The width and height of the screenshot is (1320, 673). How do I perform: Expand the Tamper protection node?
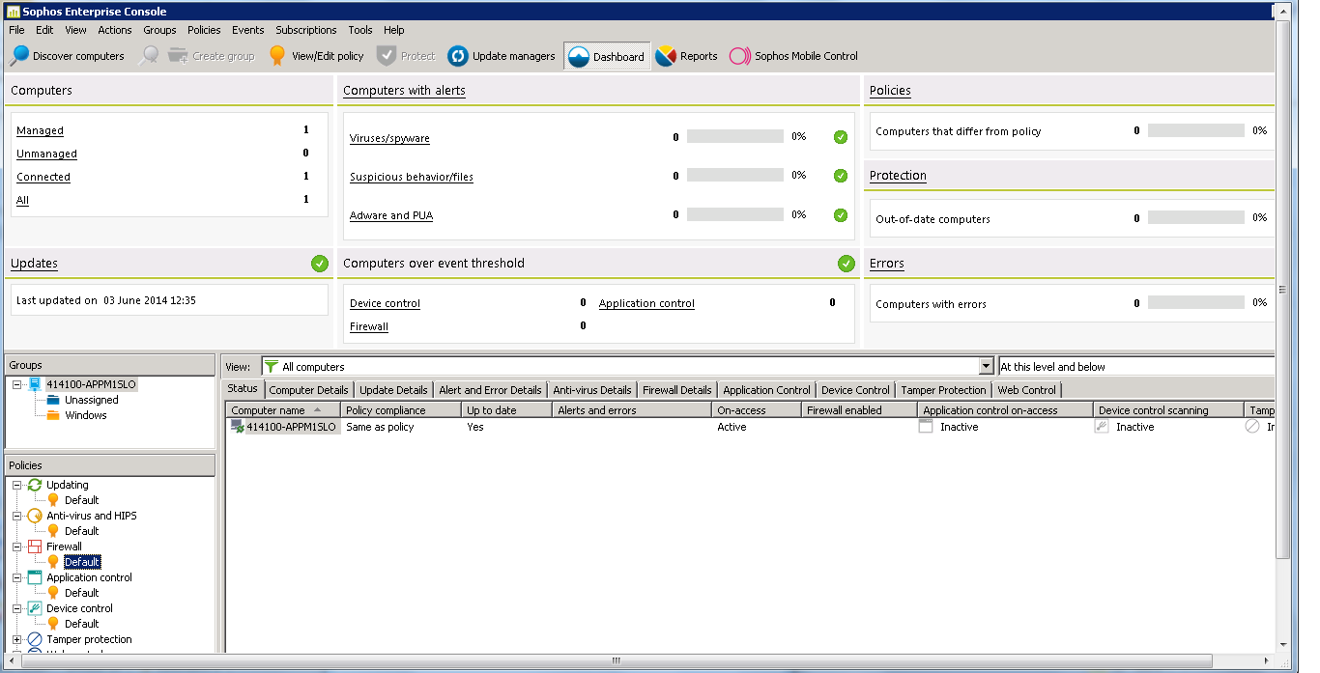click(x=17, y=639)
